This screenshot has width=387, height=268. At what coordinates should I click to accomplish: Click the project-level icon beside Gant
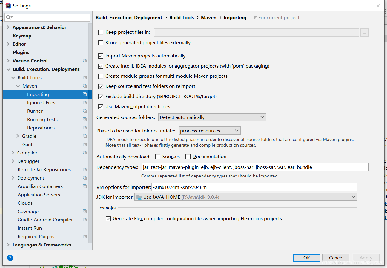[x=85, y=144]
